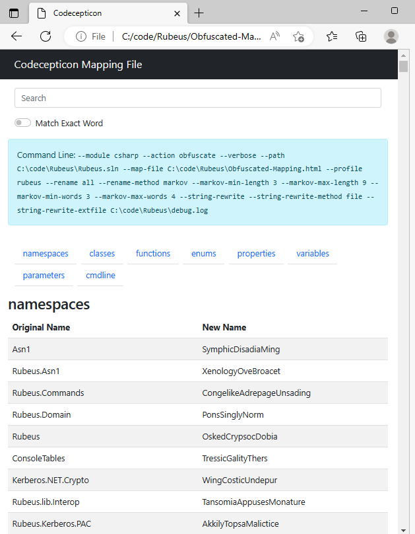Select the TressicGalityThers cell
Viewport: 415px width, 534px height.
[293, 459]
